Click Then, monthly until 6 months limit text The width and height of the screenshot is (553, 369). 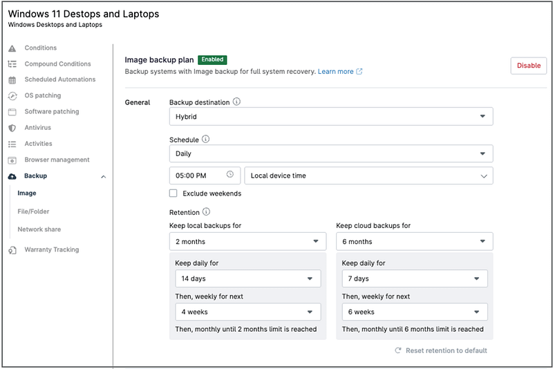[413, 329]
